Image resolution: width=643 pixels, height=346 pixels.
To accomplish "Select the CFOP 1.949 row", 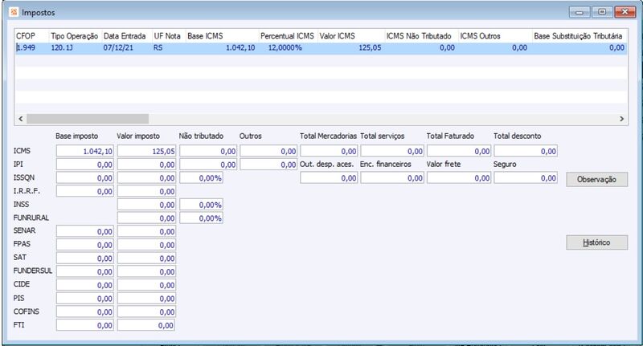I will (x=321, y=48).
